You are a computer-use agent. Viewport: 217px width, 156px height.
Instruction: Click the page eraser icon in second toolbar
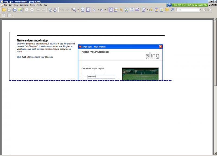point(4,15)
